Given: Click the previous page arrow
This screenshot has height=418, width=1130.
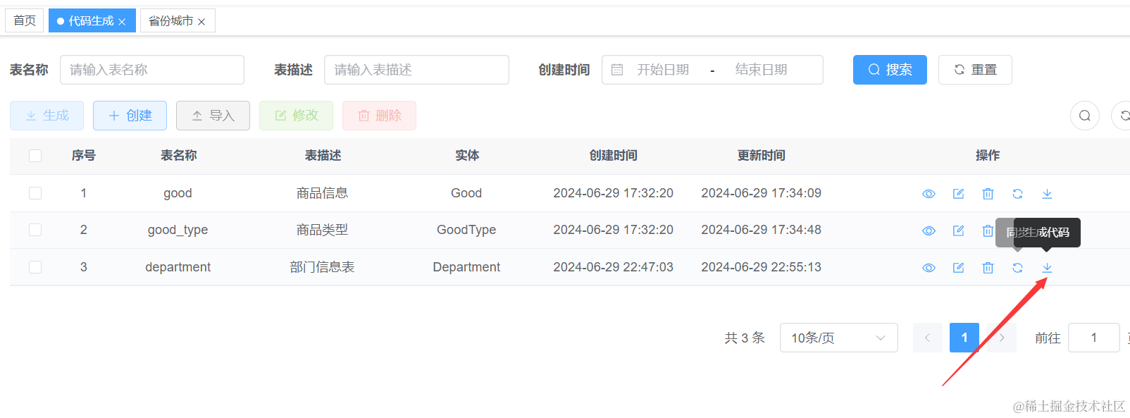Looking at the screenshot, I should [927, 338].
